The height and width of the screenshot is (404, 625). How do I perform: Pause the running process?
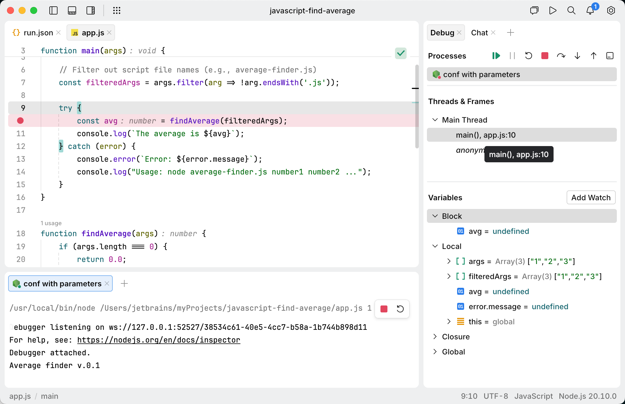pos(512,56)
